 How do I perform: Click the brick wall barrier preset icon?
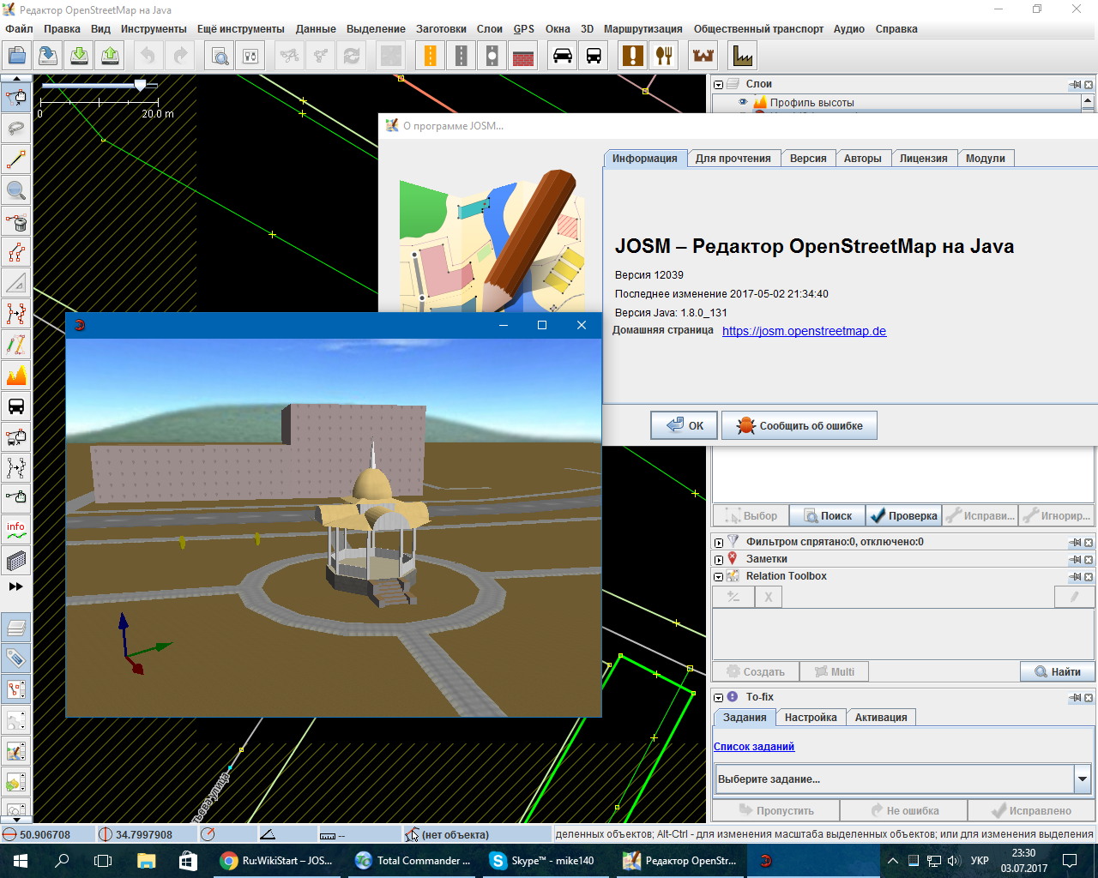[x=523, y=57]
